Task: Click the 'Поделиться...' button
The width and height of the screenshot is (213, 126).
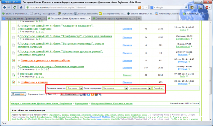Action: point(69,94)
